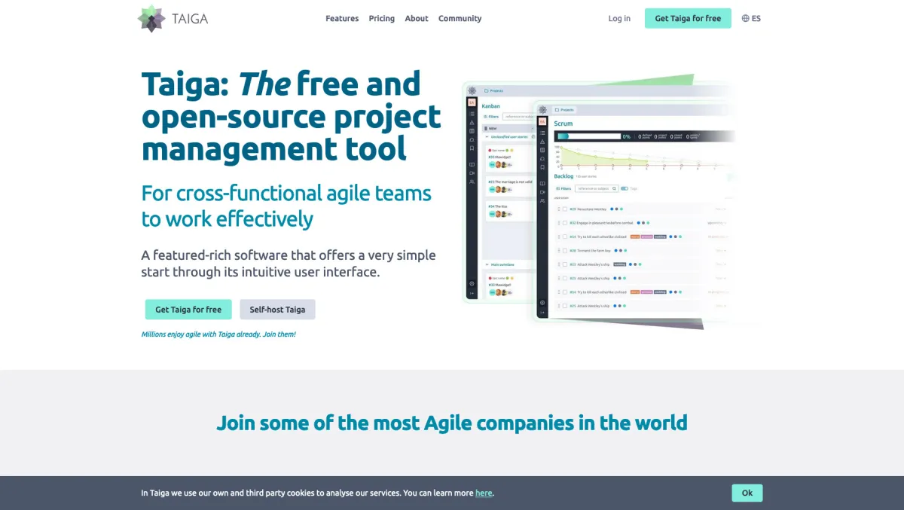Toggle the Tags switch in the Backlog preview
The width and height of the screenshot is (904, 510).
click(x=625, y=188)
